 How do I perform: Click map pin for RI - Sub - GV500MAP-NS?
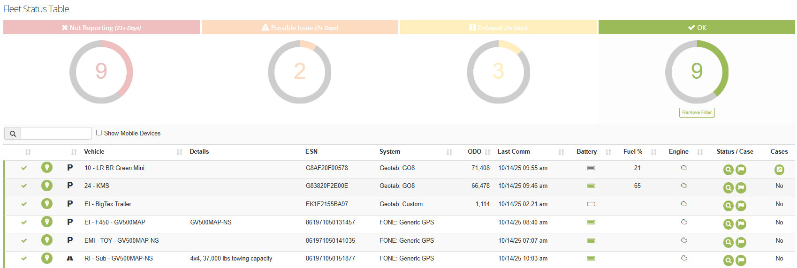point(47,258)
